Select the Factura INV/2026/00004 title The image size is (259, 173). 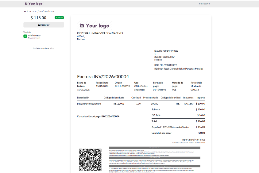coord(103,77)
